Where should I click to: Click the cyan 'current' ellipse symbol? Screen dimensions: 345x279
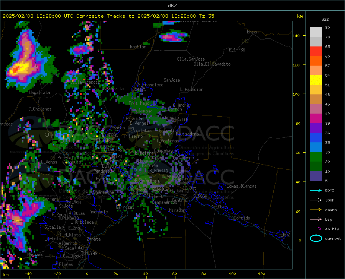pos(316,238)
